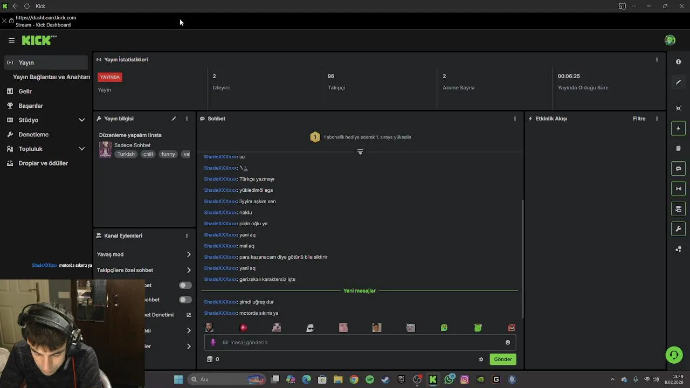Viewport: 690px width, 388px height.
Task: Open external link icon beside Denetimi
Action: [x=189, y=315]
